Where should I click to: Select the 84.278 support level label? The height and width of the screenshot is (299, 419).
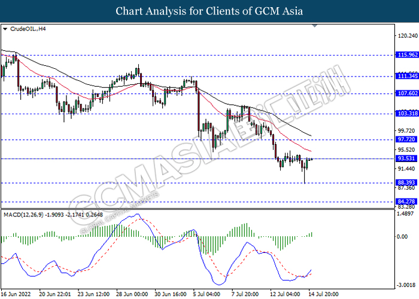(406, 202)
